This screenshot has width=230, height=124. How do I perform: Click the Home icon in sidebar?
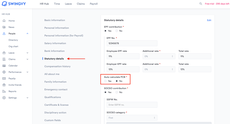point(4,21)
